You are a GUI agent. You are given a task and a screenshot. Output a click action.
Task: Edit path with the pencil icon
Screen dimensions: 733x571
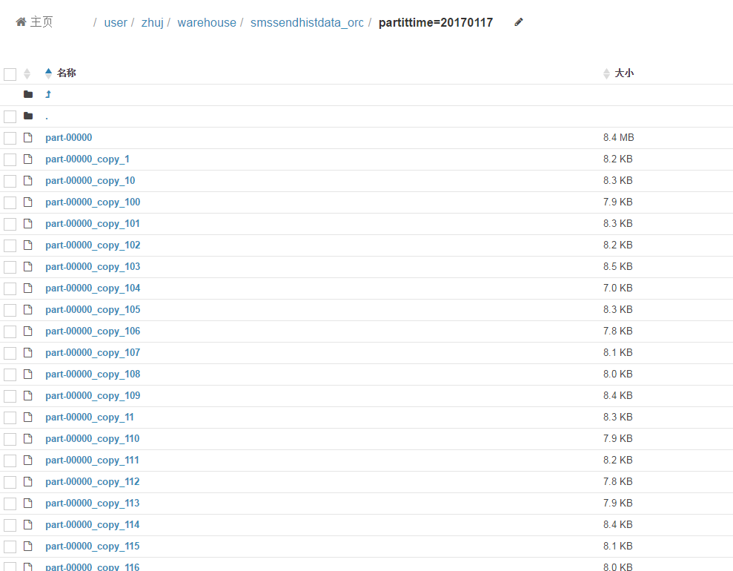coord(518,22)
